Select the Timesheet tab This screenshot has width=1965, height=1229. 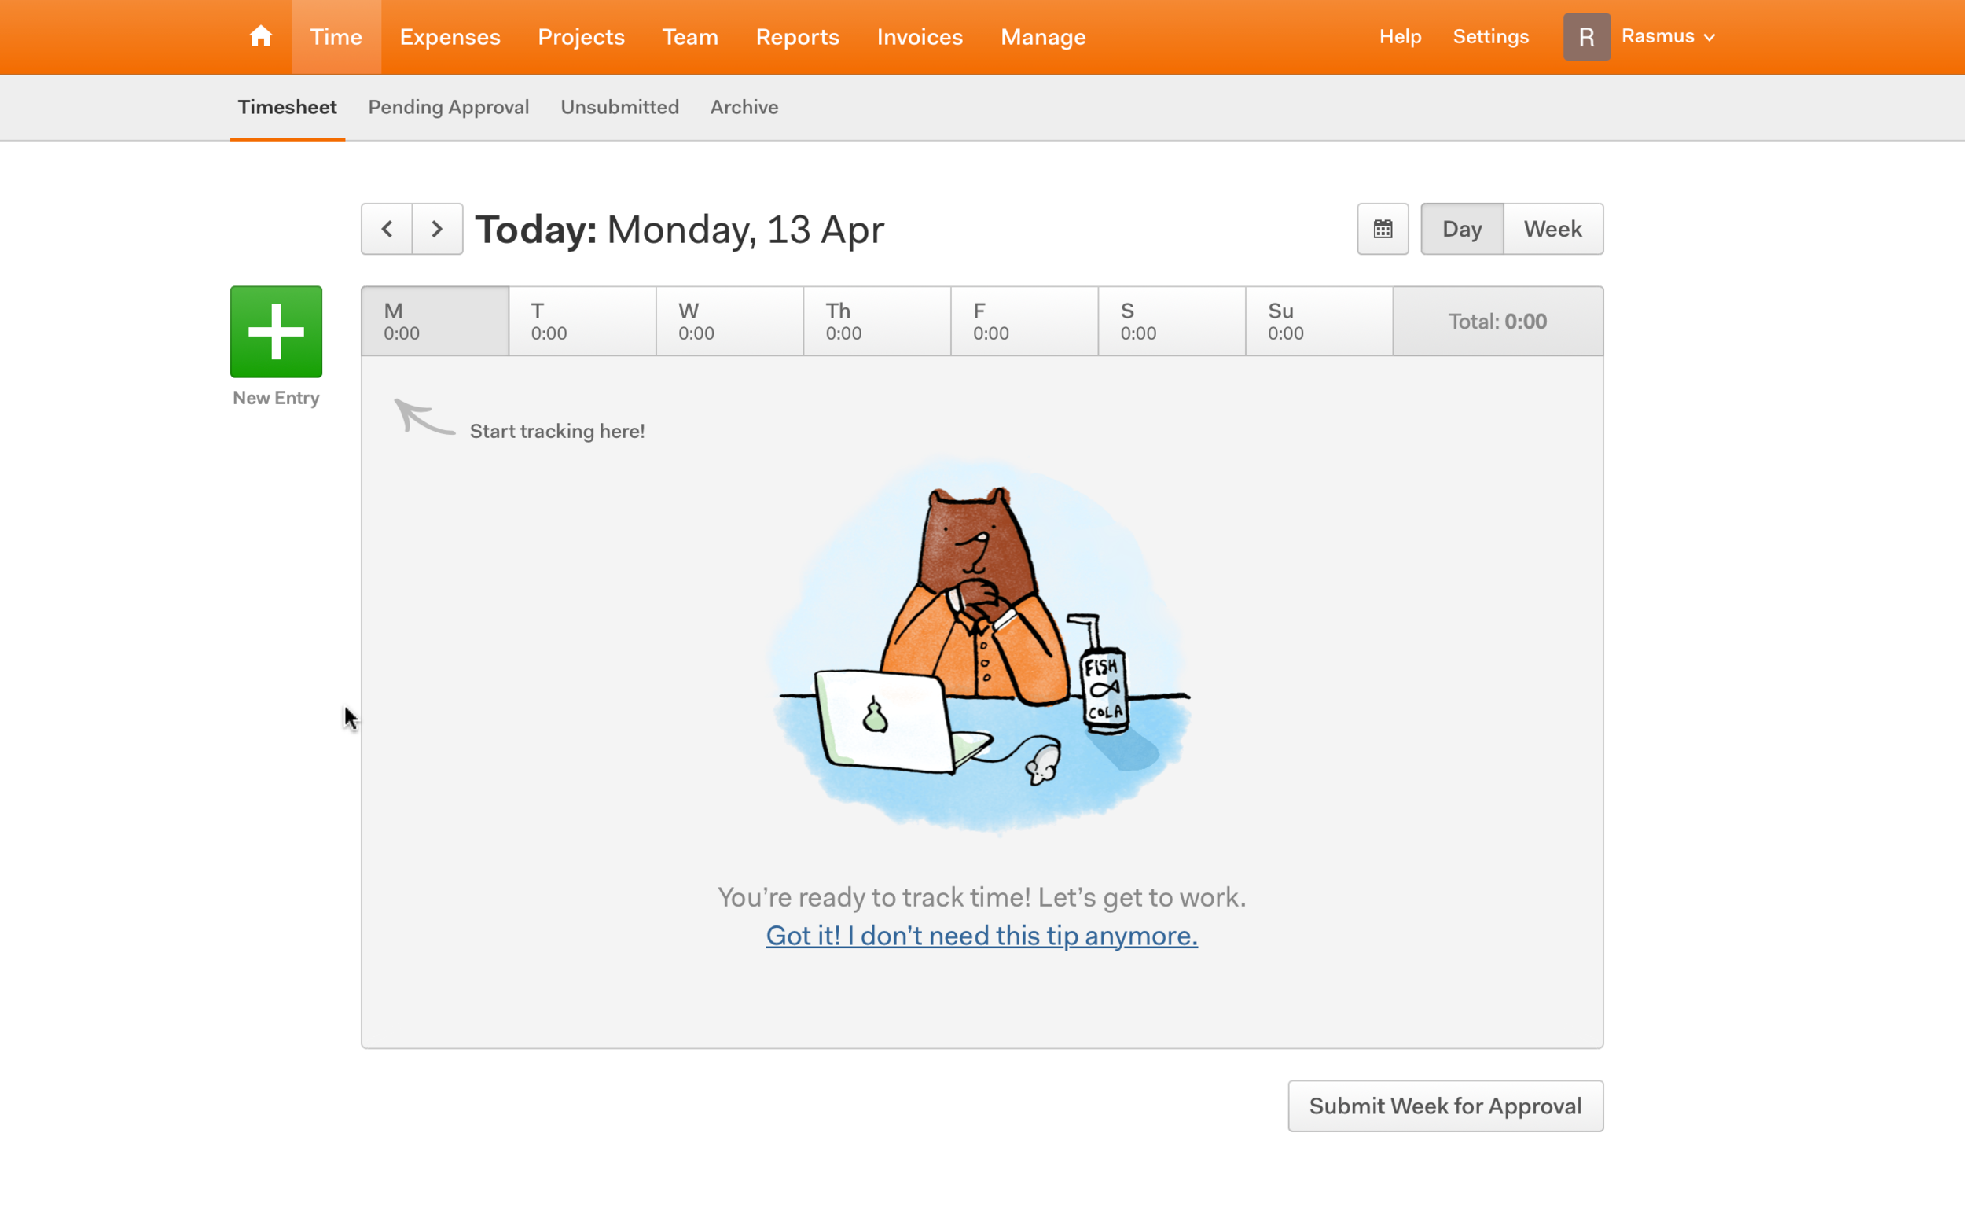[x=286, y=106]
